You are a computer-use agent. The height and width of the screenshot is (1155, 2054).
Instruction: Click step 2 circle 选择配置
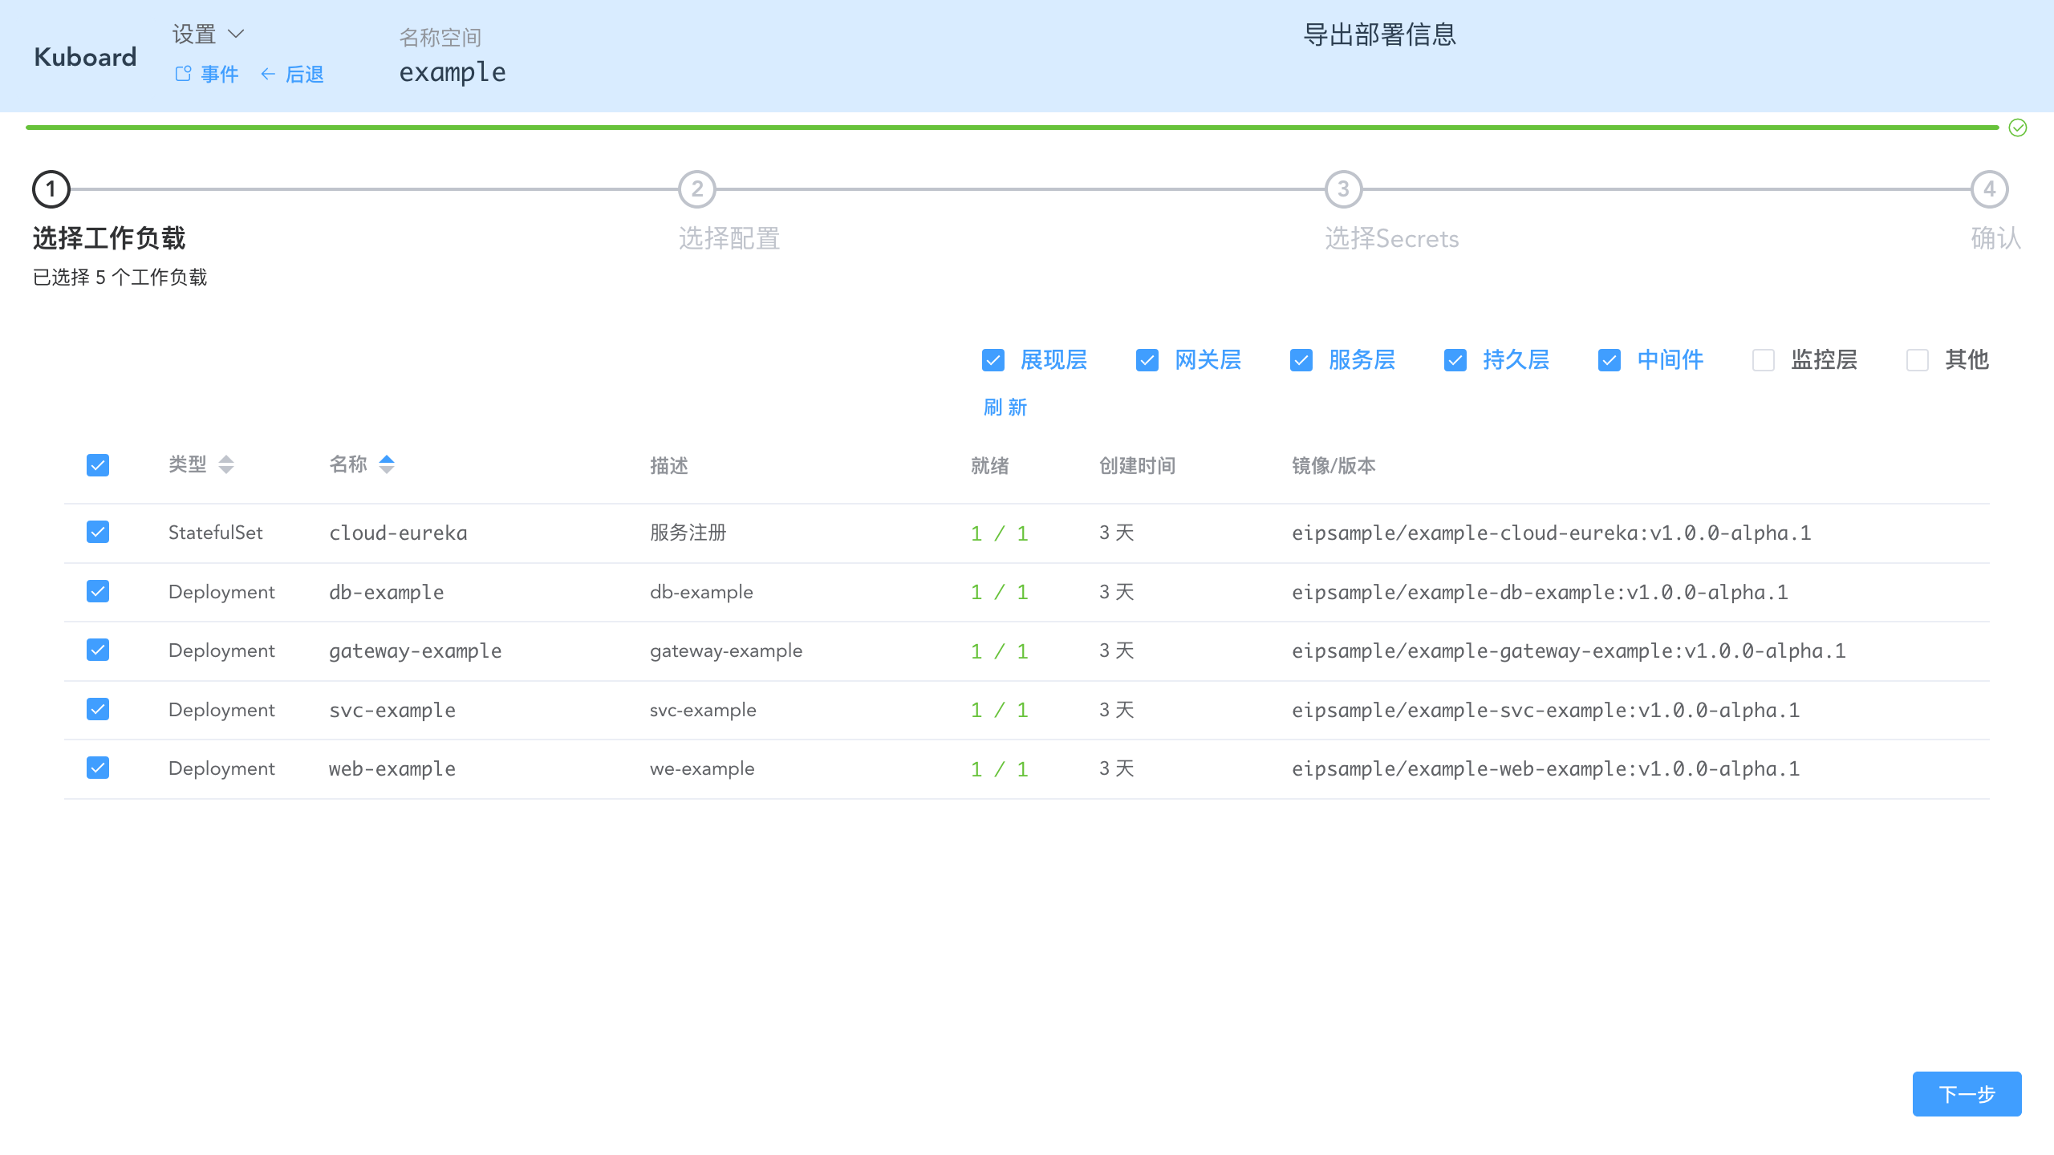click(696, 191)
